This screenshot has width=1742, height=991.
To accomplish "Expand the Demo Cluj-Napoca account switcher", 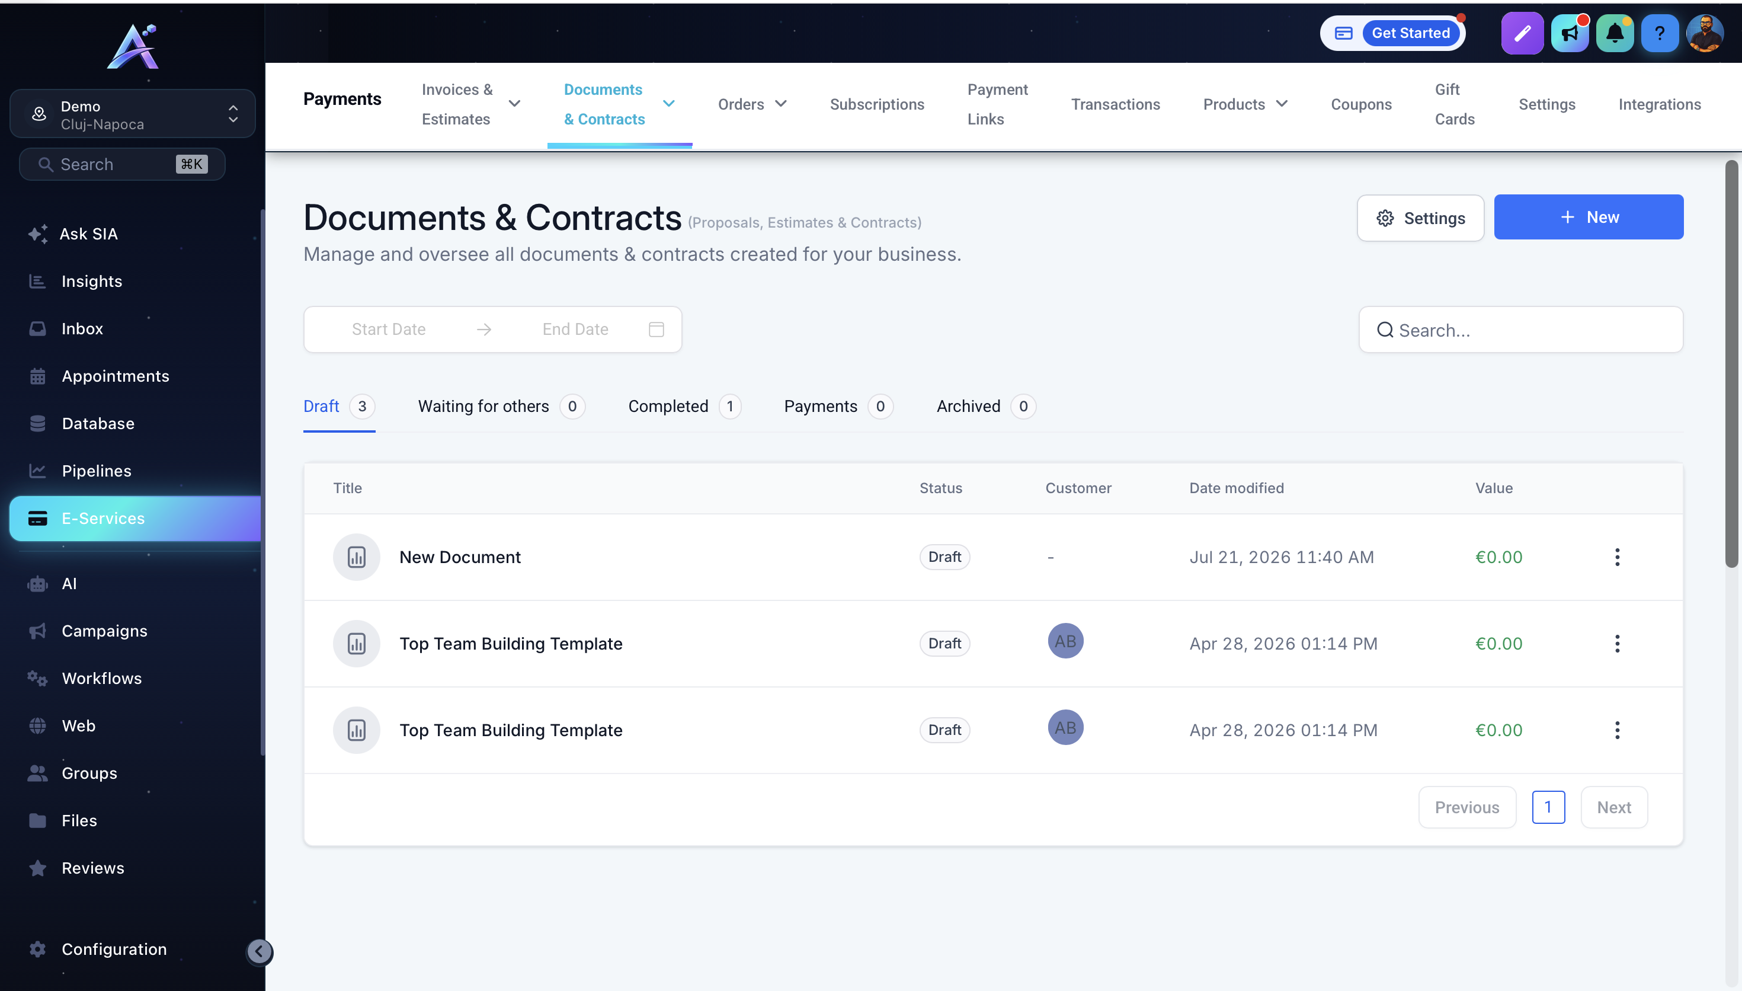I will tap(133, 114).
